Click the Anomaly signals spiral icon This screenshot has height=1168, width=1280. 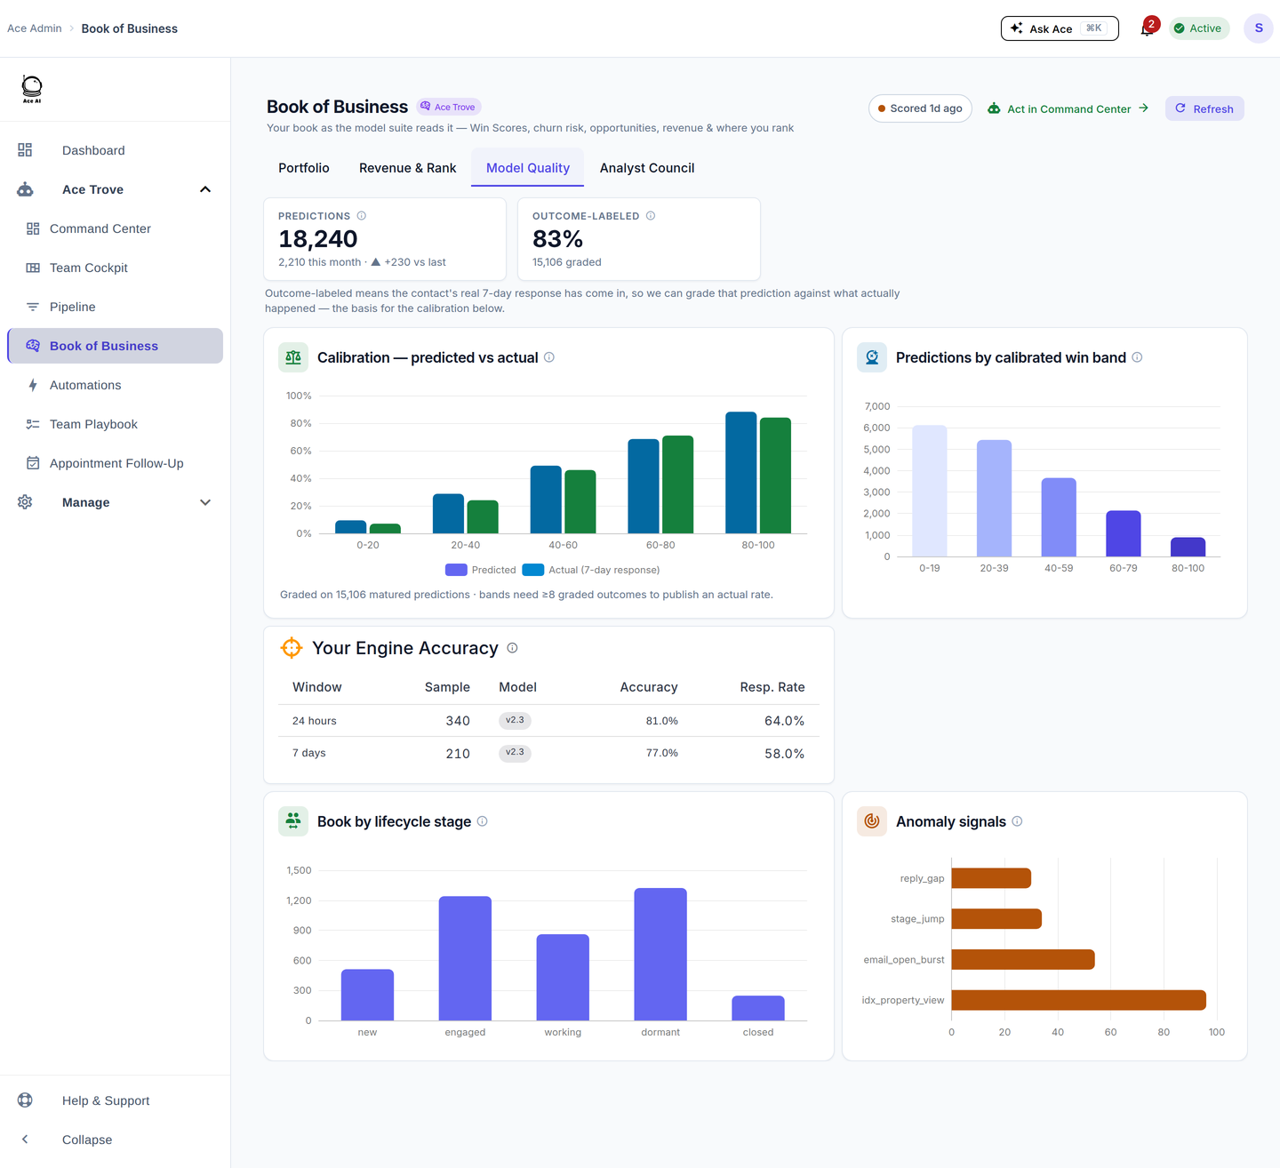click(872, 821)
